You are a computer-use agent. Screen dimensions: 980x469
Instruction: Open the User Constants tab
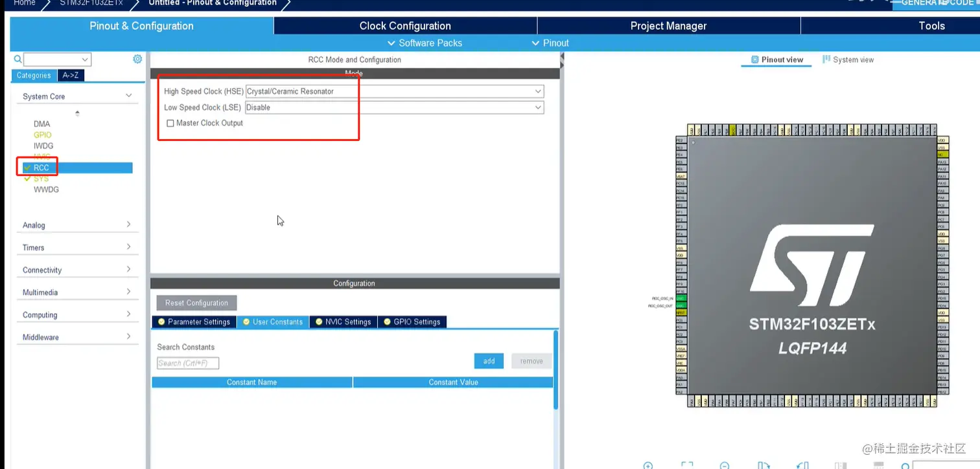click(x=273, y=322)
